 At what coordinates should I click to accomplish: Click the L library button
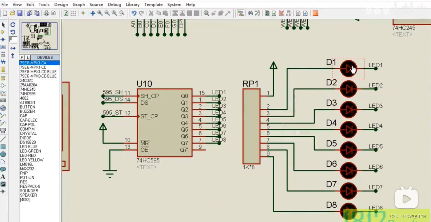tap(28, 57)
